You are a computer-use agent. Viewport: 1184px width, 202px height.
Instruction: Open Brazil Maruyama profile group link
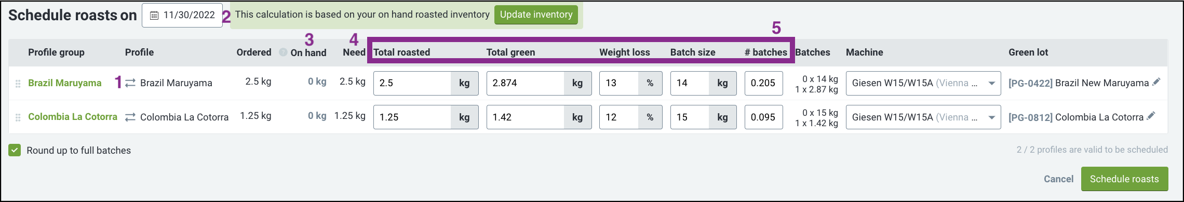pyautogui.click(x=65, y=83)
